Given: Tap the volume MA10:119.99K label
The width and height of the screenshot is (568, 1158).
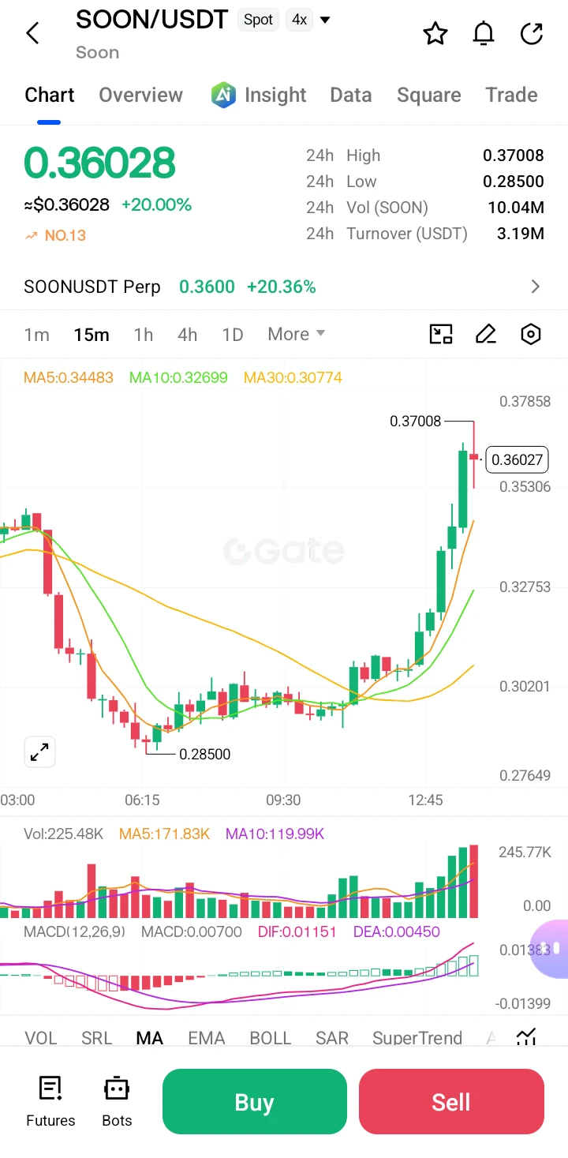Looking at the screenshot, I should click(x=275, y=834).
